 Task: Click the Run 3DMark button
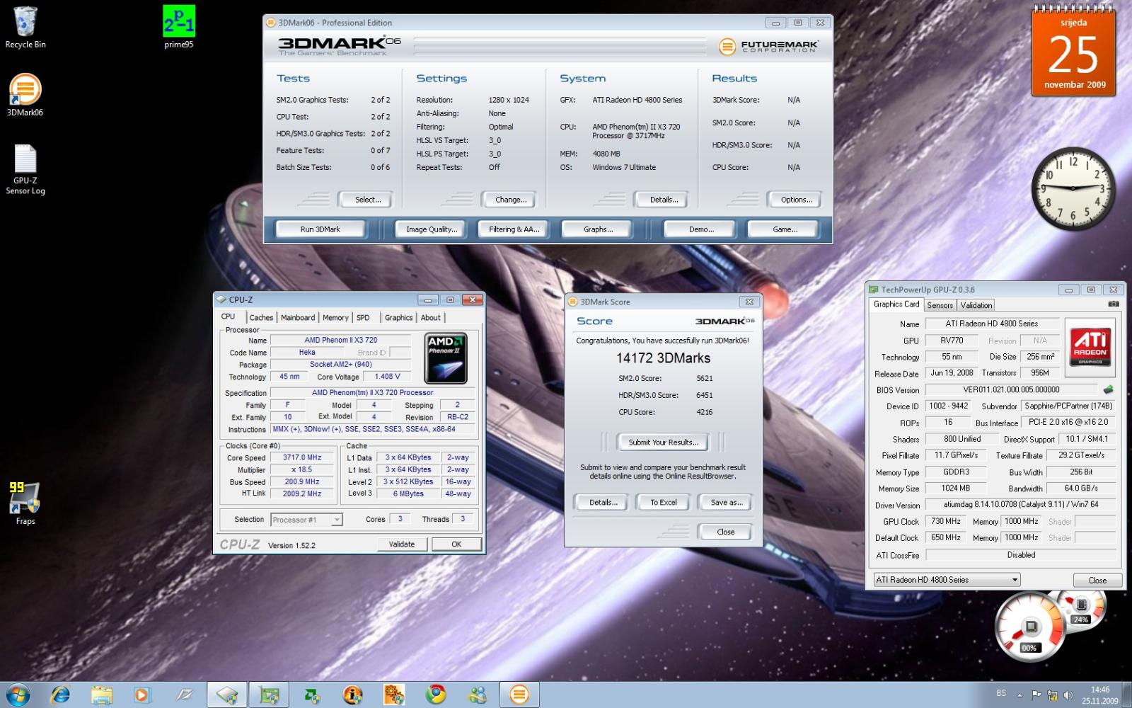[320, 229]
